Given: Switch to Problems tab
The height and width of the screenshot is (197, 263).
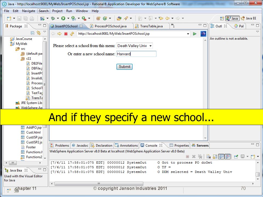Looking at the screenshot, I should 60,145.
